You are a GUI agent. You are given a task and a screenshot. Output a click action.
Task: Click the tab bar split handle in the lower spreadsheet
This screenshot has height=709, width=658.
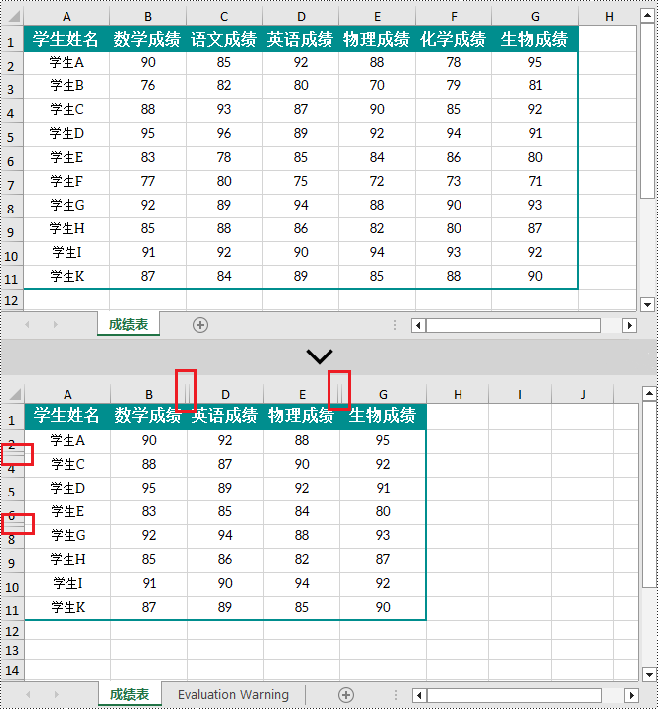pyautogui.click(x=396, y=695)
